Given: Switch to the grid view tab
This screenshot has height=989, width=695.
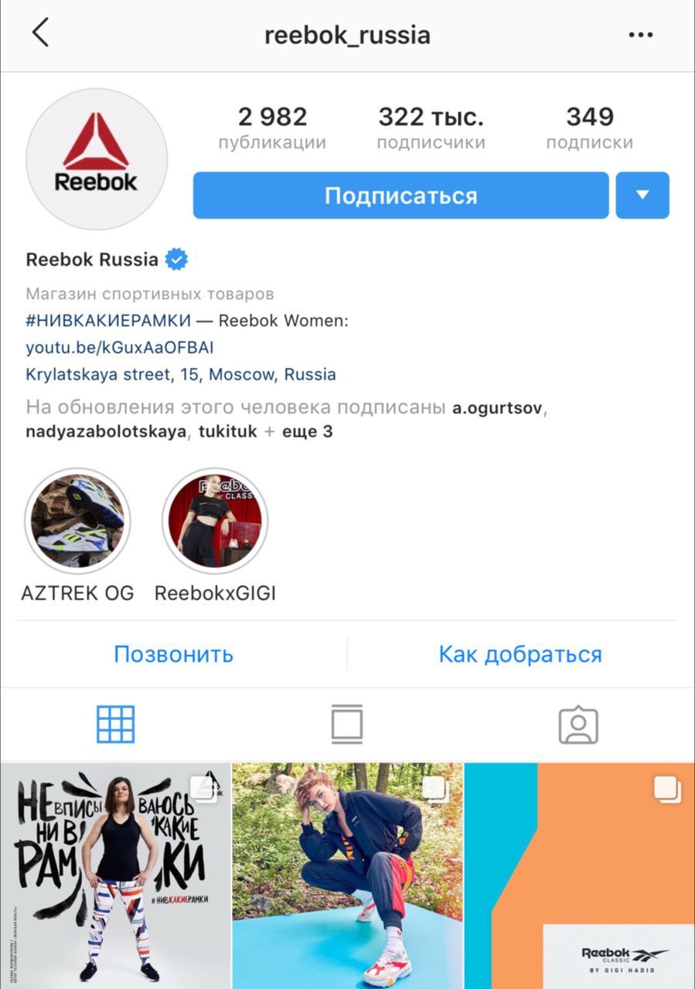Looking at the screenshot, I should pyautogui.click(x=116, y=724).
